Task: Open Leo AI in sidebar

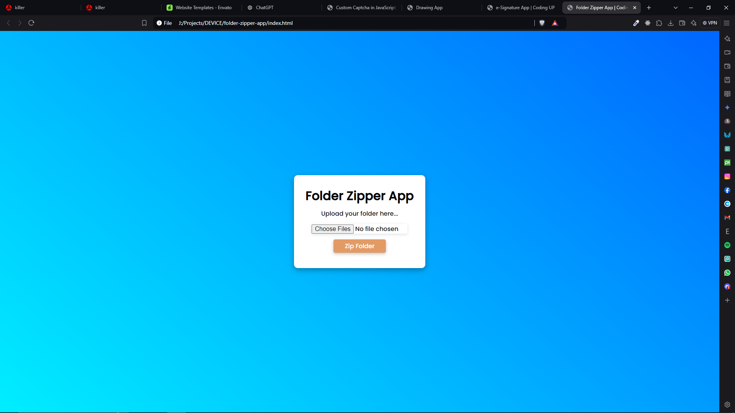Action: 727,39
